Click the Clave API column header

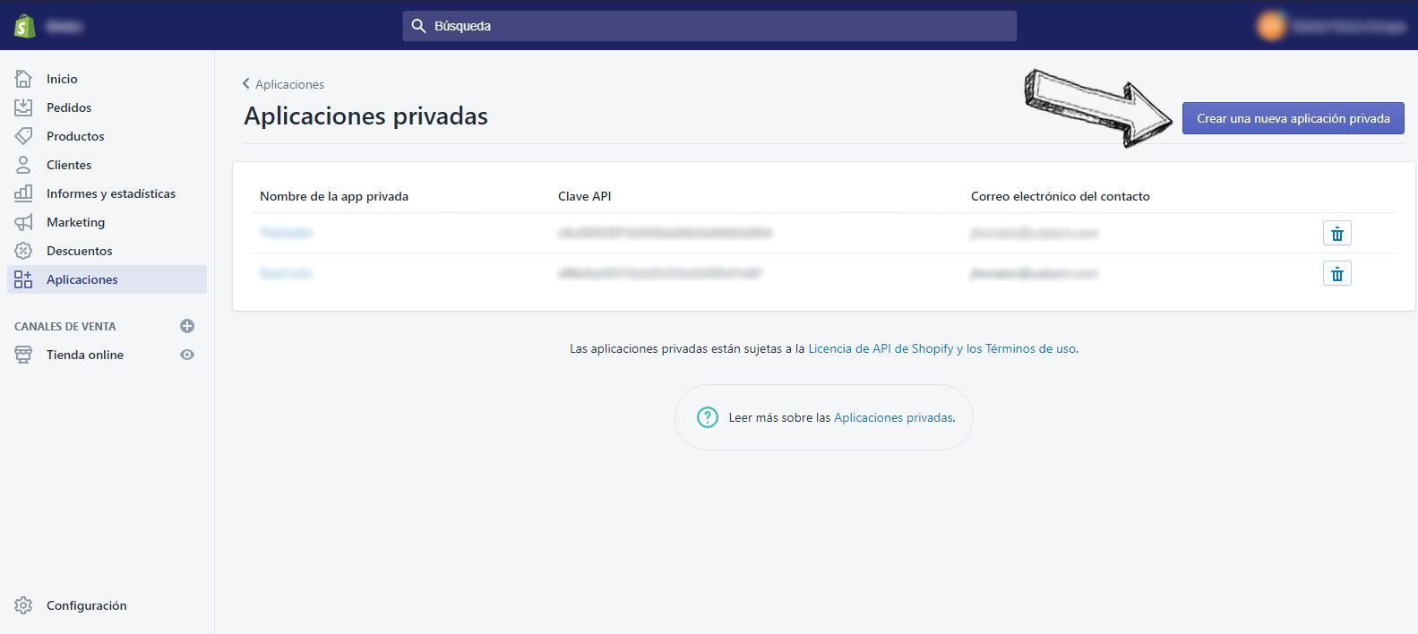point(584,196)
